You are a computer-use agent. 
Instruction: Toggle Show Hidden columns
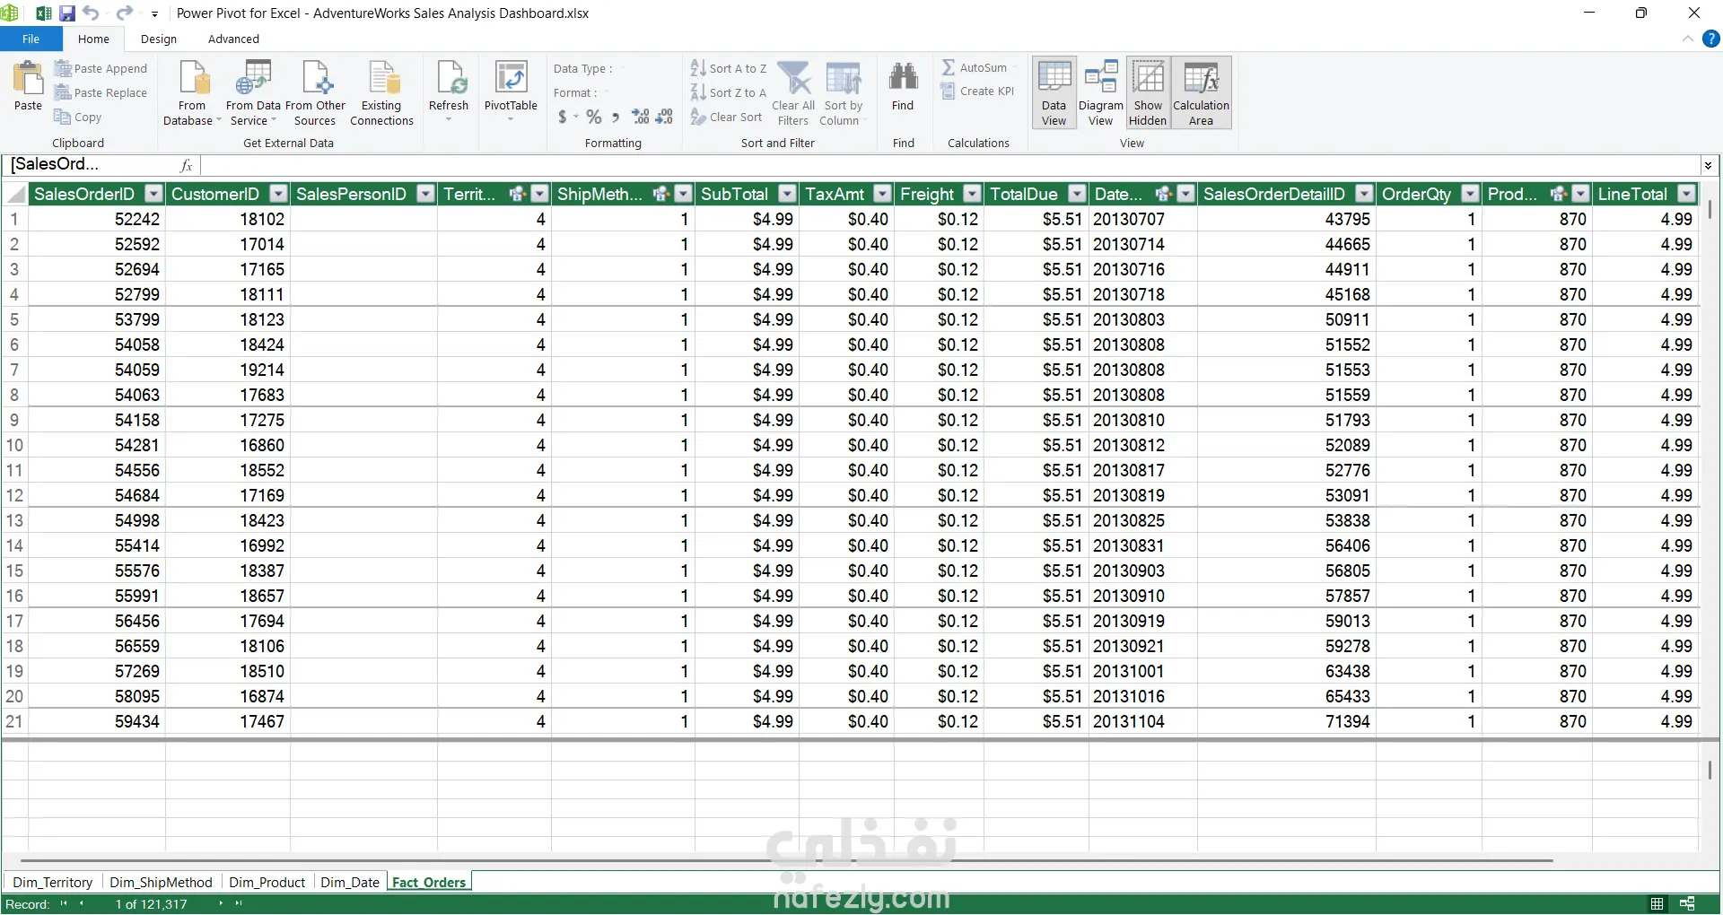tap(1148, 93)
